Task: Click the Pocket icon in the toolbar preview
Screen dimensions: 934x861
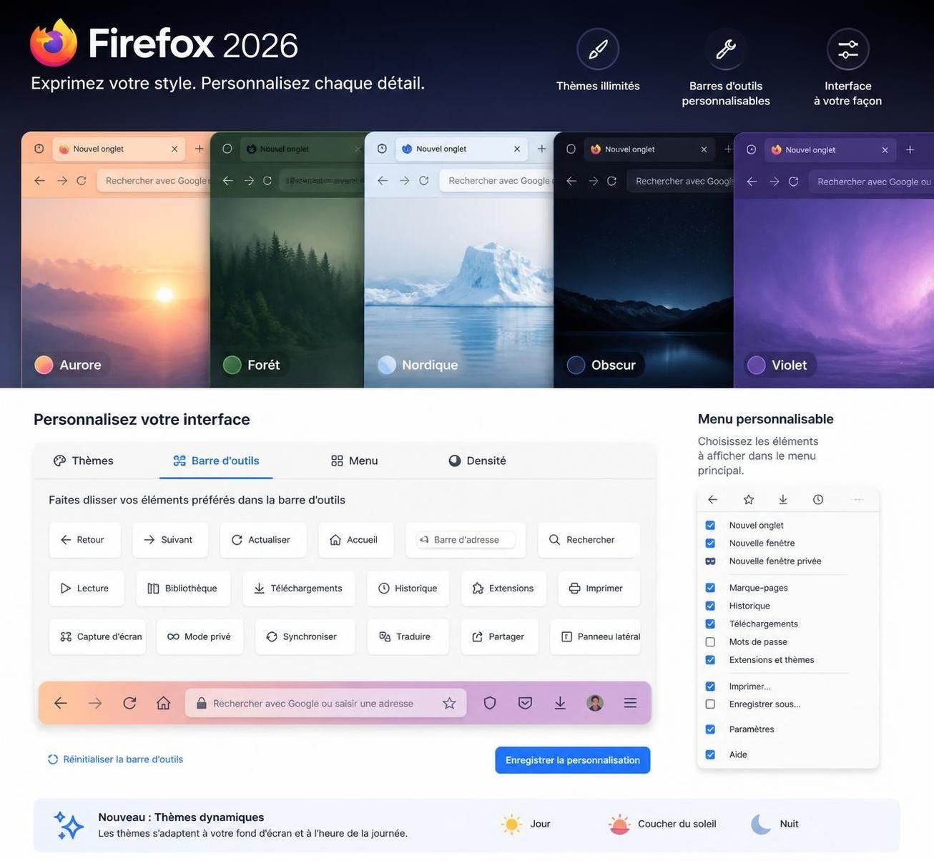Action: point(525,703)
